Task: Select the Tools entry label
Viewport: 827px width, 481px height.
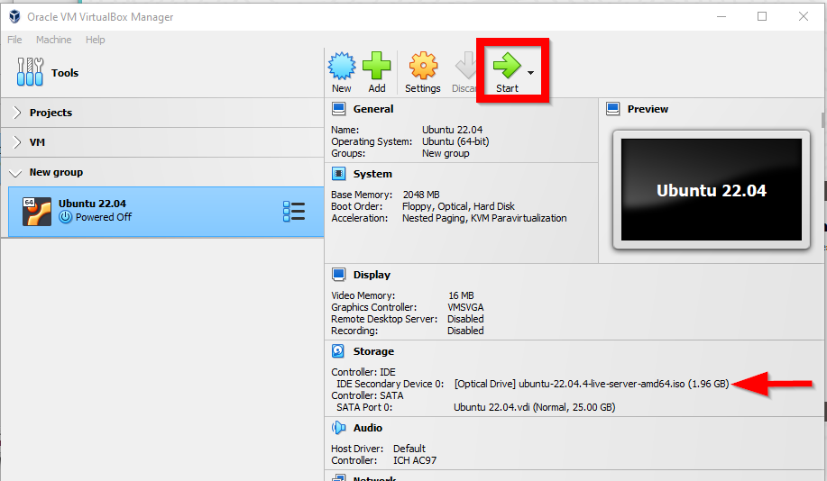Action: point(65,73)
